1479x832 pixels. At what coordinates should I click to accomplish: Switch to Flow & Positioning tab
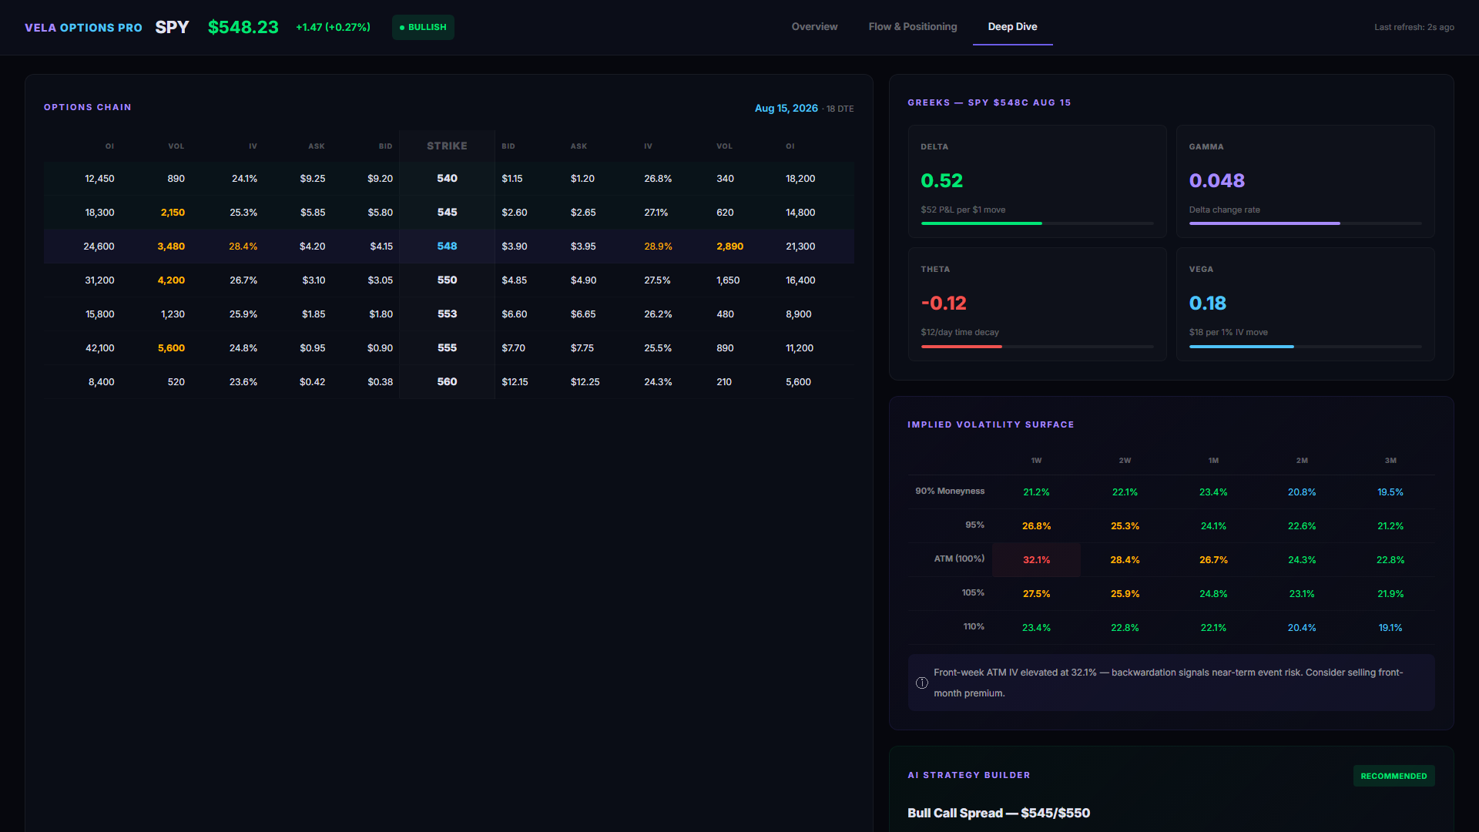[913, 27]
